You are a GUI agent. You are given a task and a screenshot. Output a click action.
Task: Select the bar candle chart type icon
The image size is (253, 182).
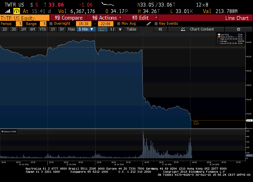(112, 29)
